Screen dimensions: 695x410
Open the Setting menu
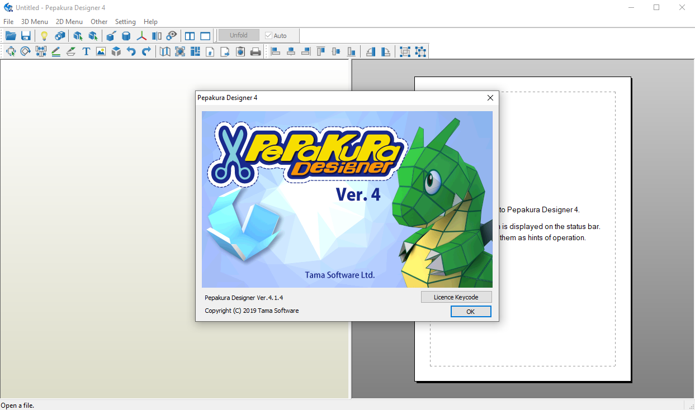click(125, 21)
